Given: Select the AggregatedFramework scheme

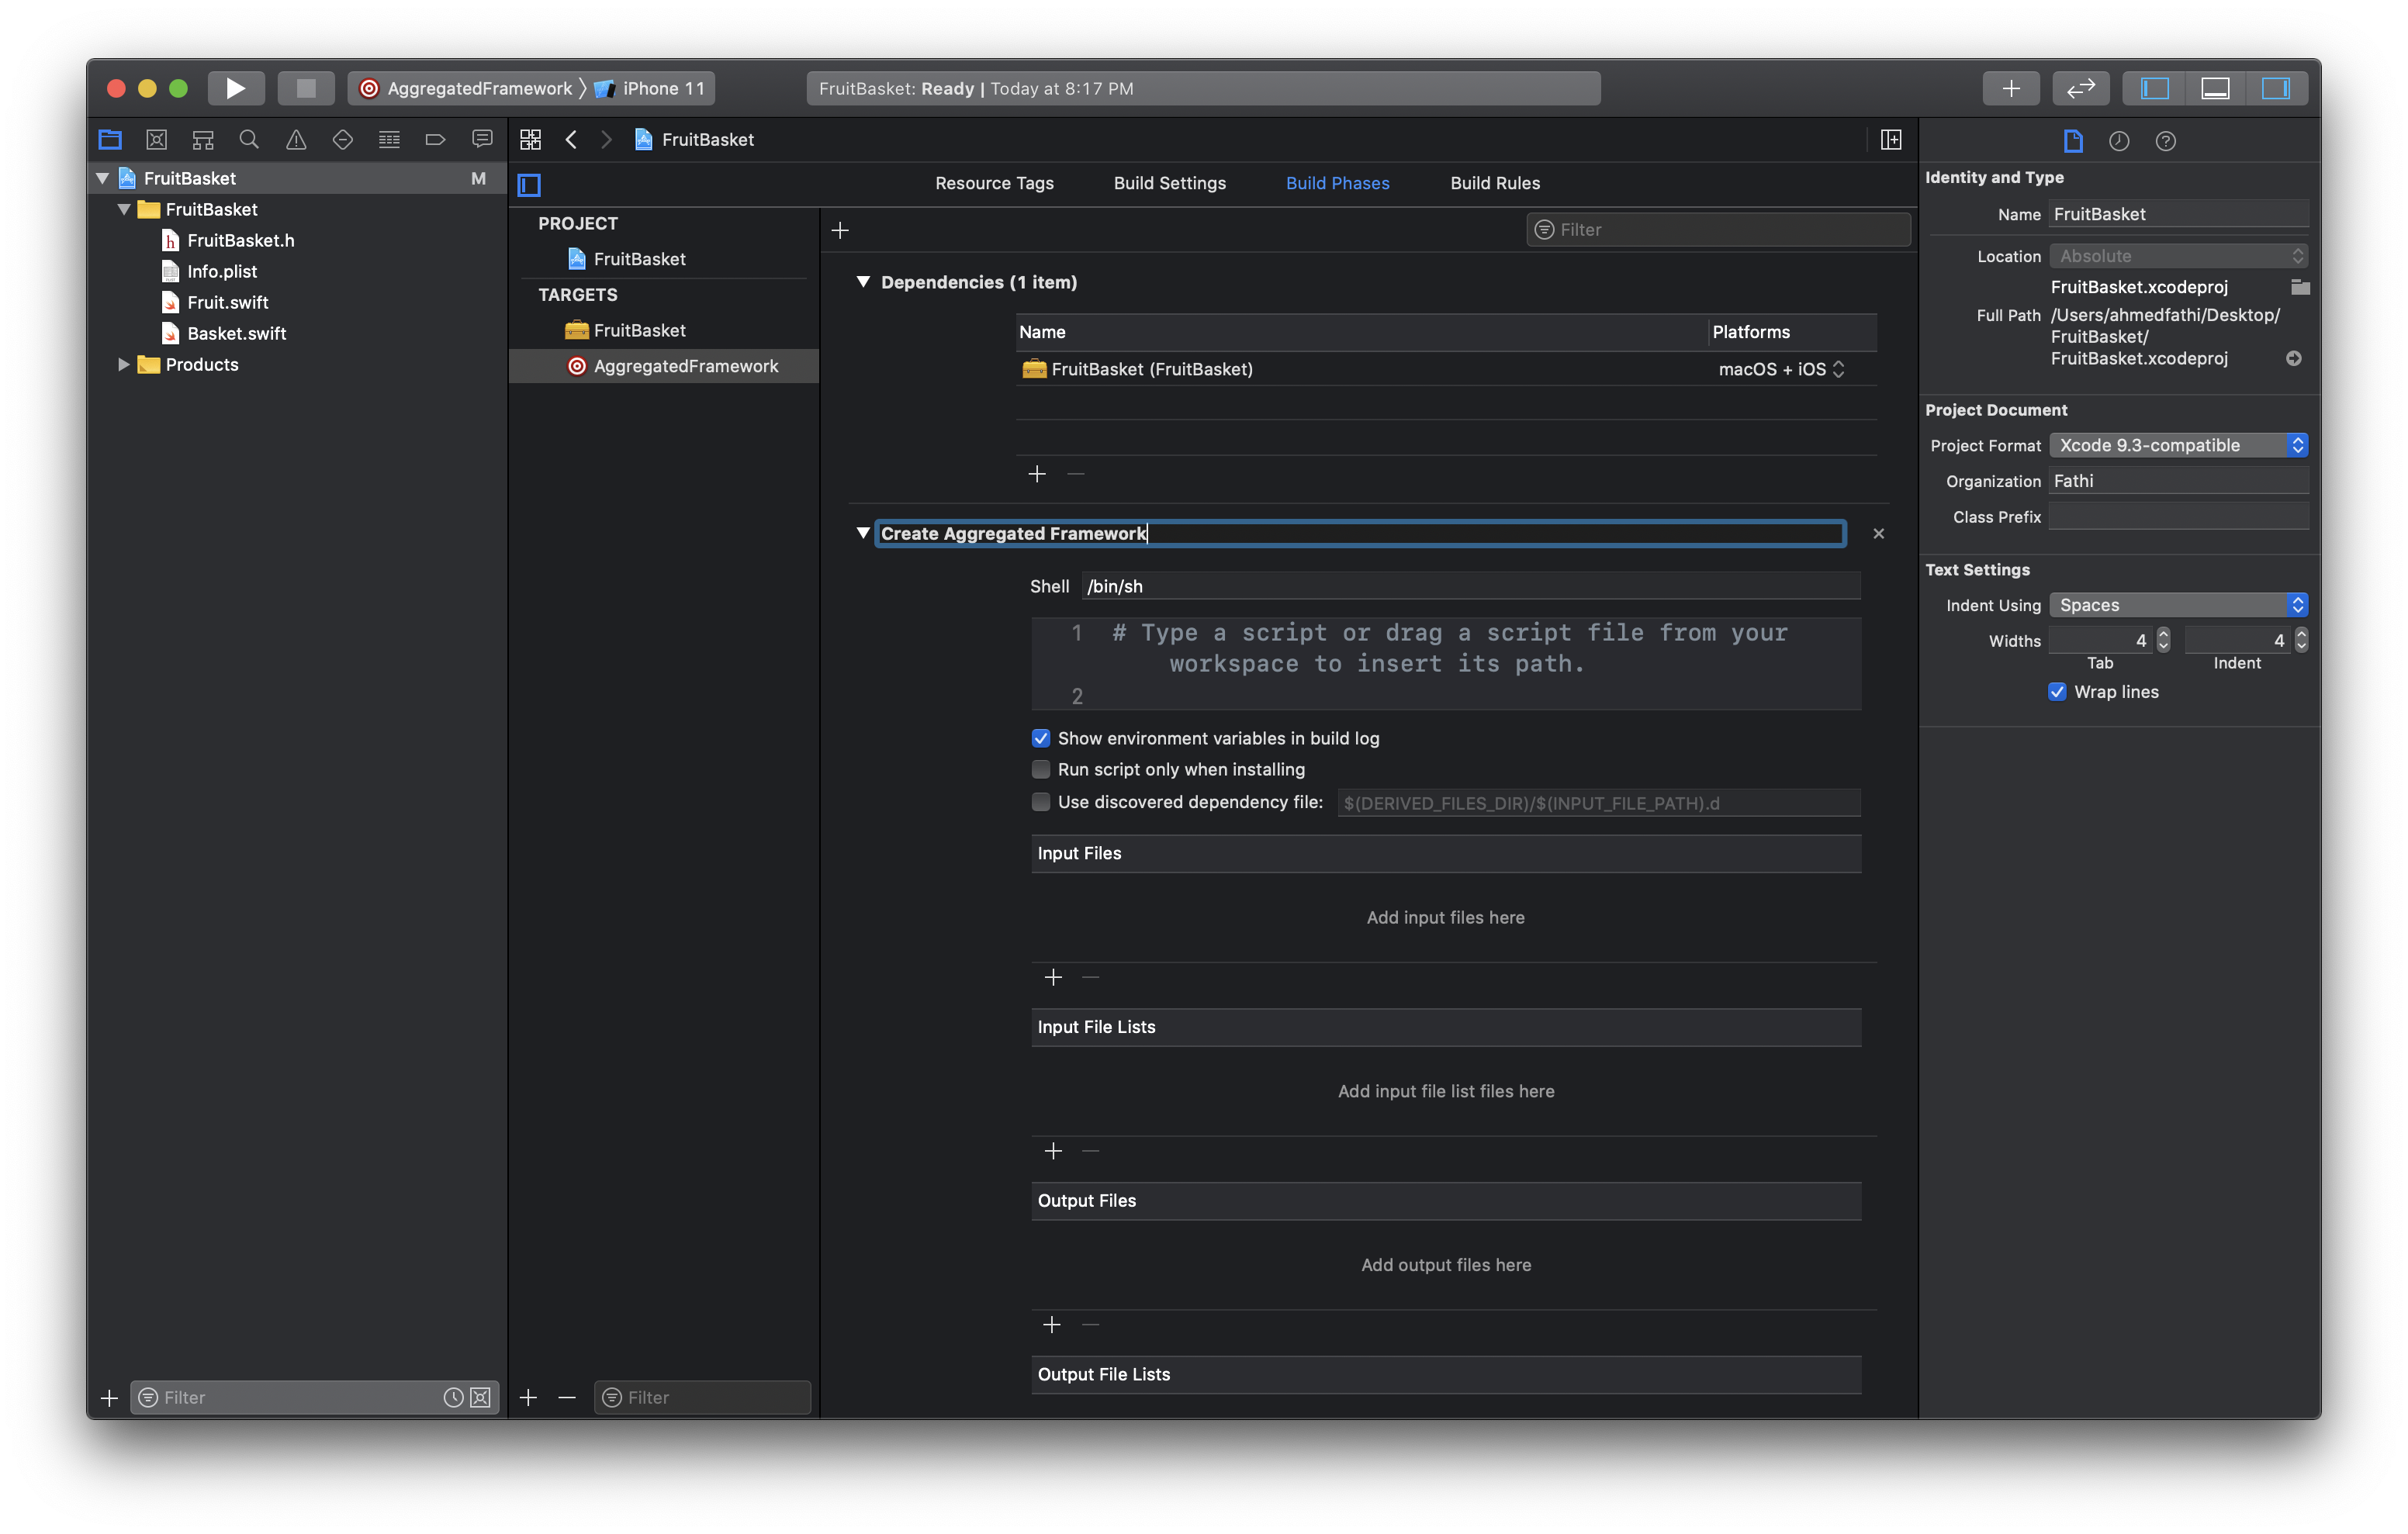Looking at the screenshot, I should click(466, 88).
